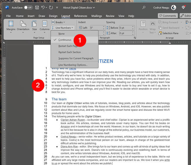Click the Word app icon in title bar
Screen dimensions: 191x165
pyautogui.click(x=7, y=8)
